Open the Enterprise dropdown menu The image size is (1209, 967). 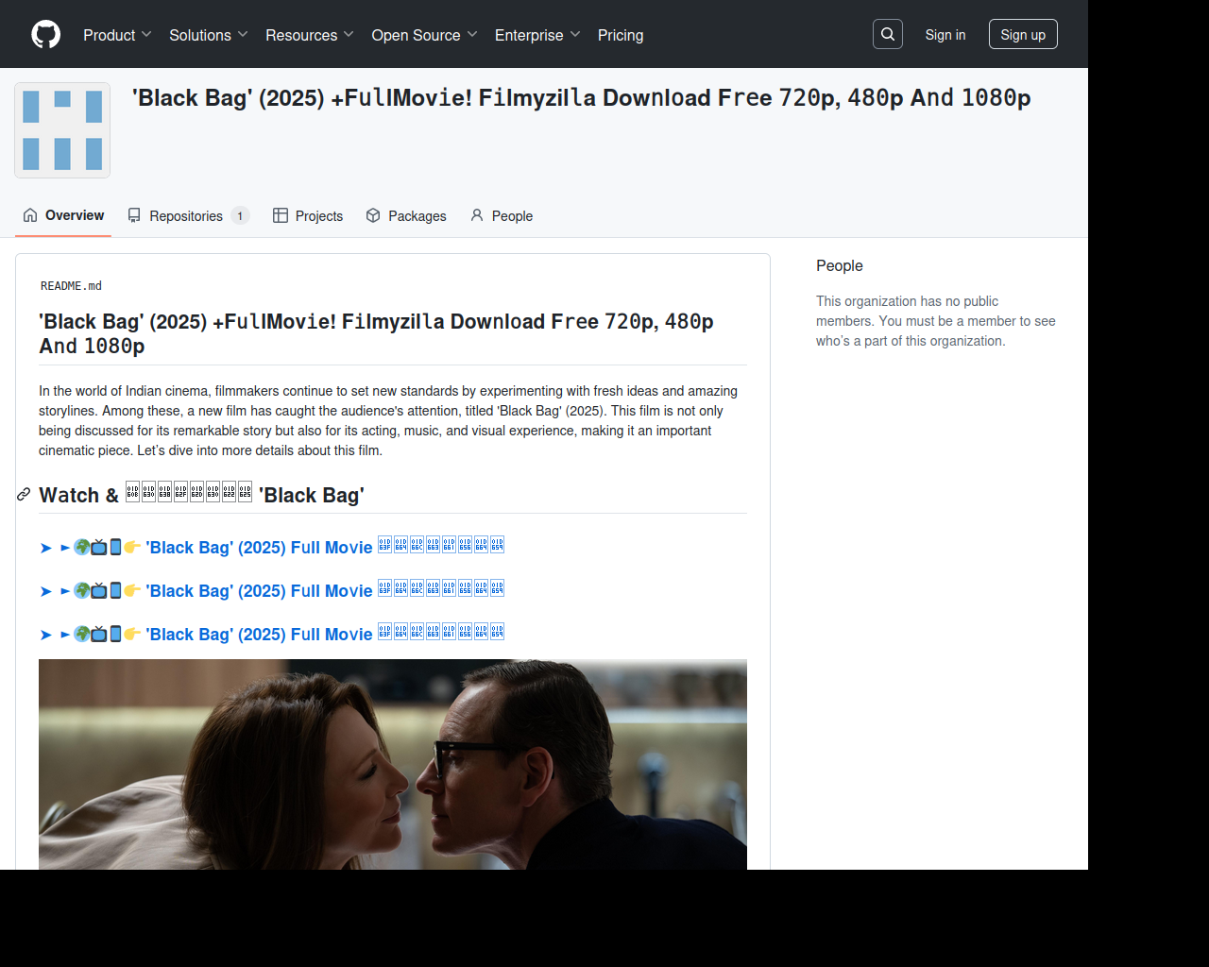pyautogui.click(x=537, y=35)
